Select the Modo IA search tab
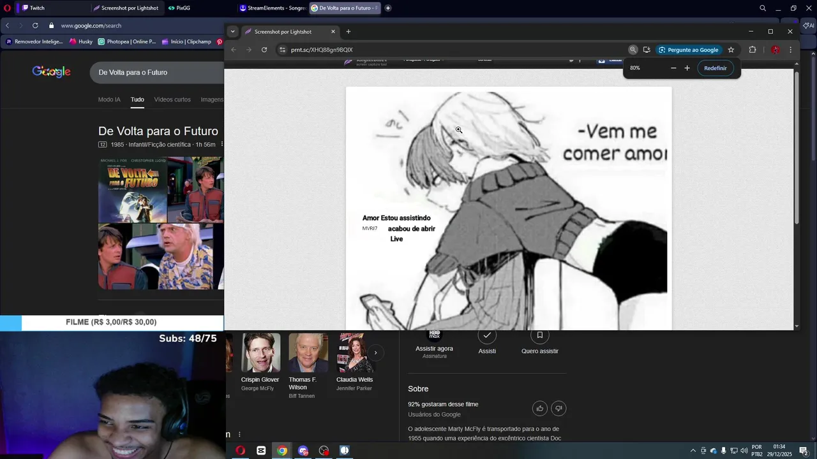Screen dimensions: 817x459 click(109, 99)
